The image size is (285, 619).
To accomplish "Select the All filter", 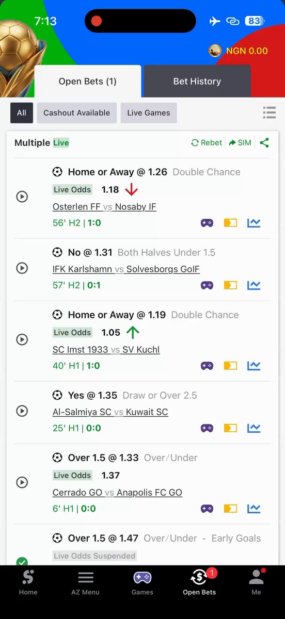I will click(22, 112).
